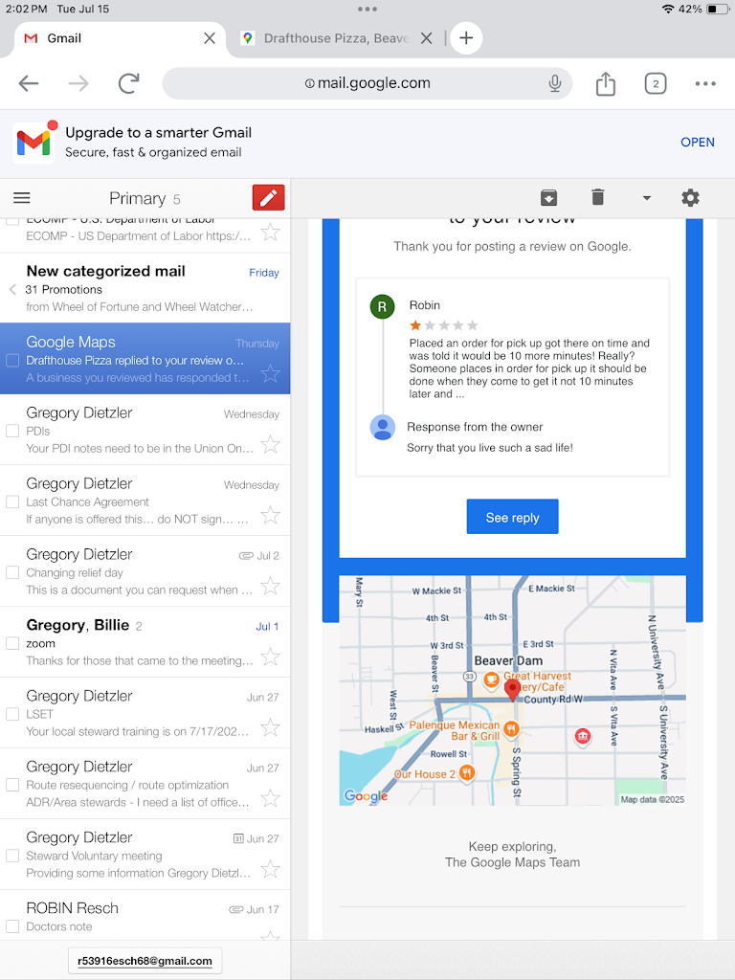735x980 pixels.
Task: Open the Route resequencing email
Action: [x=145, y=783]
